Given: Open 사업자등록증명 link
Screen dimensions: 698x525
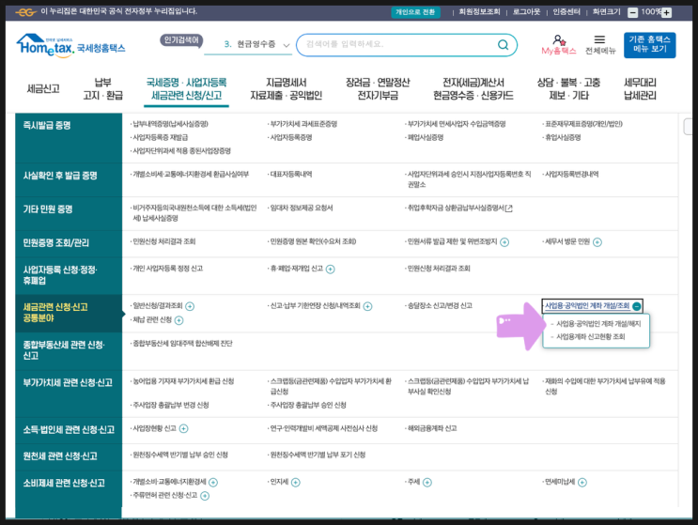Looking at the screenshot, I should (291, 137).
